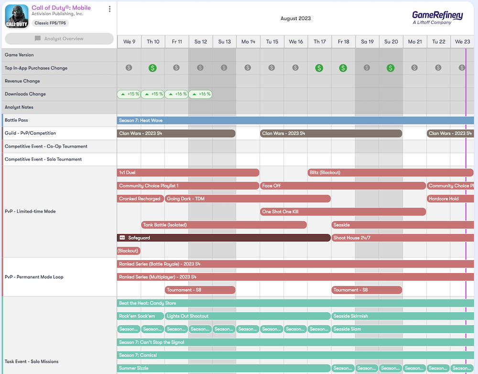Image resolution: width=478 pixels, height=374 pixels.
Task: Click the +15% downloads badge on Th 10
Action: pos(153,94)
